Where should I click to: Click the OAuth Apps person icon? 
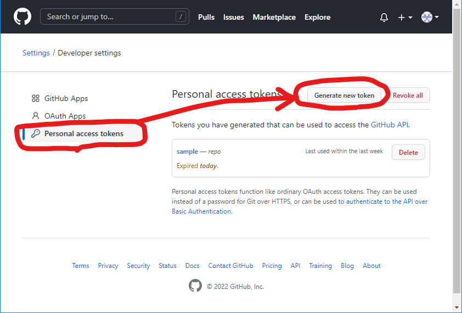click(x=36, y=116)
